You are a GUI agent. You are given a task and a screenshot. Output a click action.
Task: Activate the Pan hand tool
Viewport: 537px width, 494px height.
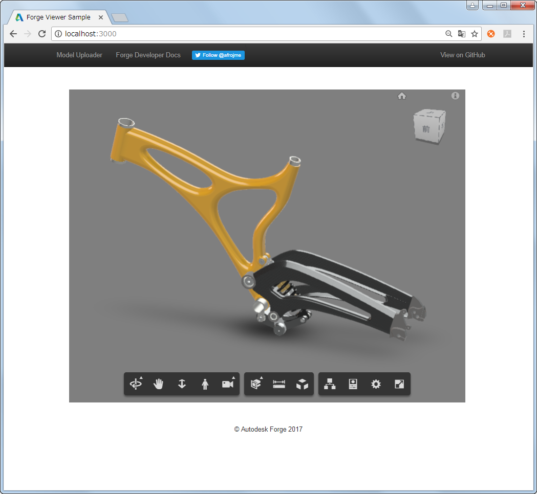point(159,384)
